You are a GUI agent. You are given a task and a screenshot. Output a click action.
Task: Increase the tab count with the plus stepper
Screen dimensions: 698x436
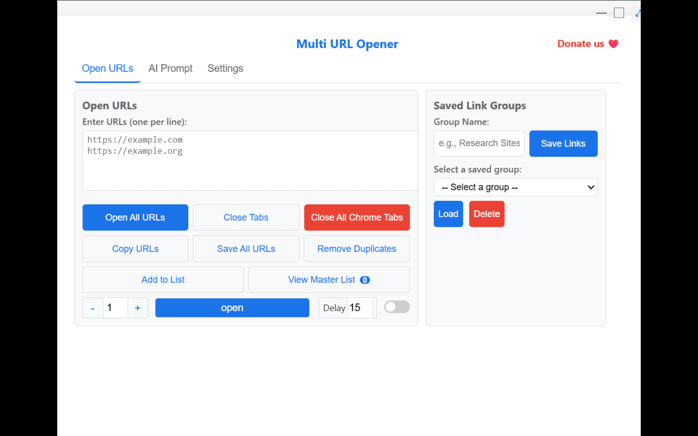click(138, 307)
